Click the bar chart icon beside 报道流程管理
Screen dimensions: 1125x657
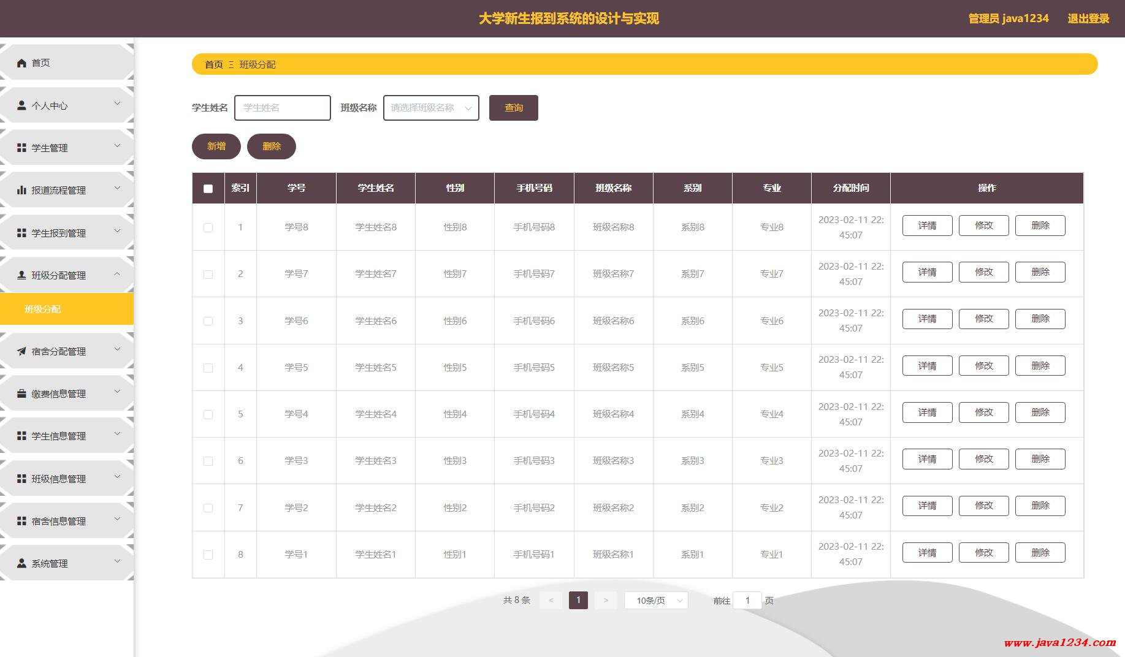tap(22, 190)
